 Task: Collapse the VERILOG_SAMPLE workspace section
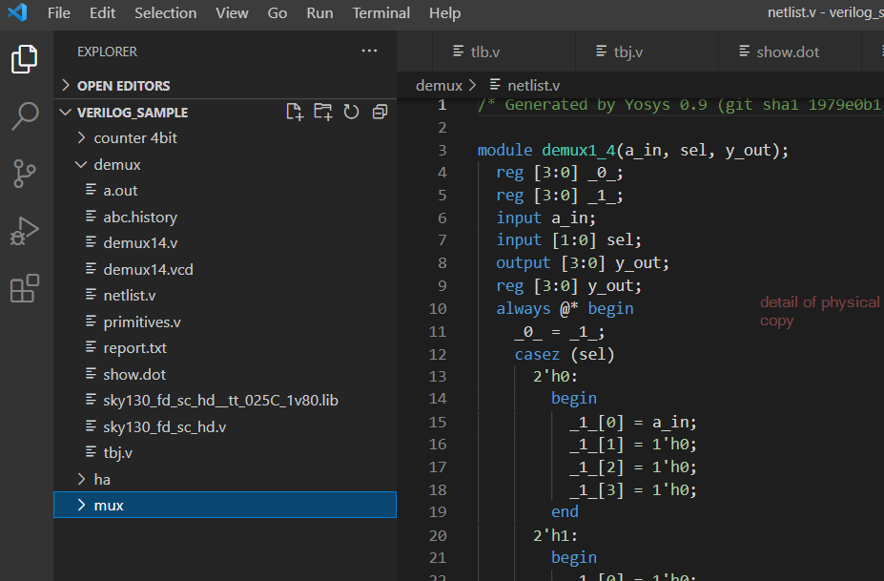(x=66, y=113)
